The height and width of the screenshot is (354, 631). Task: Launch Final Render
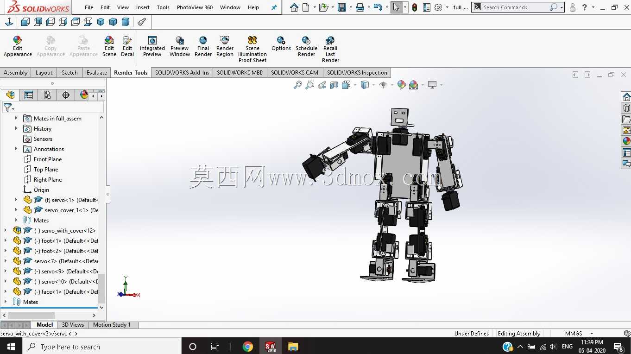pos(203,46)
